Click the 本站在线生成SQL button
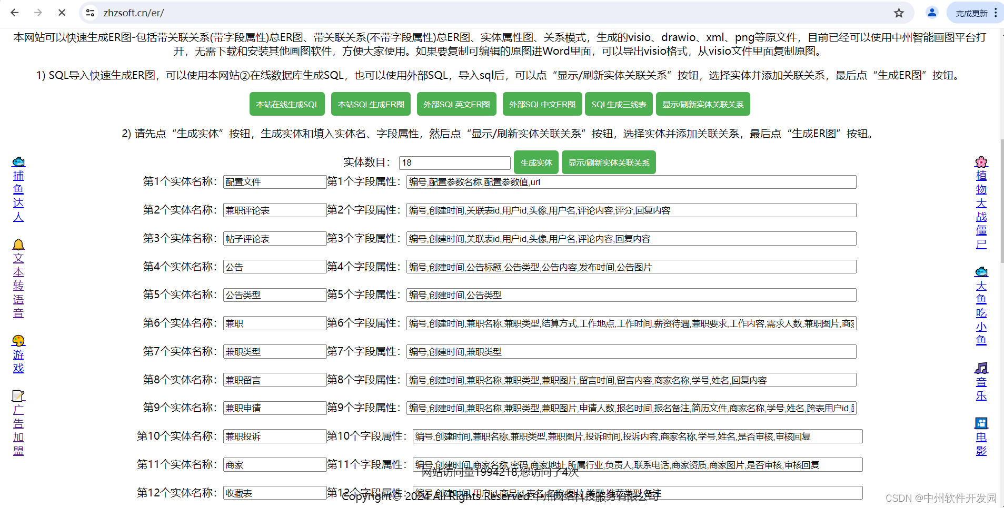 (x=287, y=104)
